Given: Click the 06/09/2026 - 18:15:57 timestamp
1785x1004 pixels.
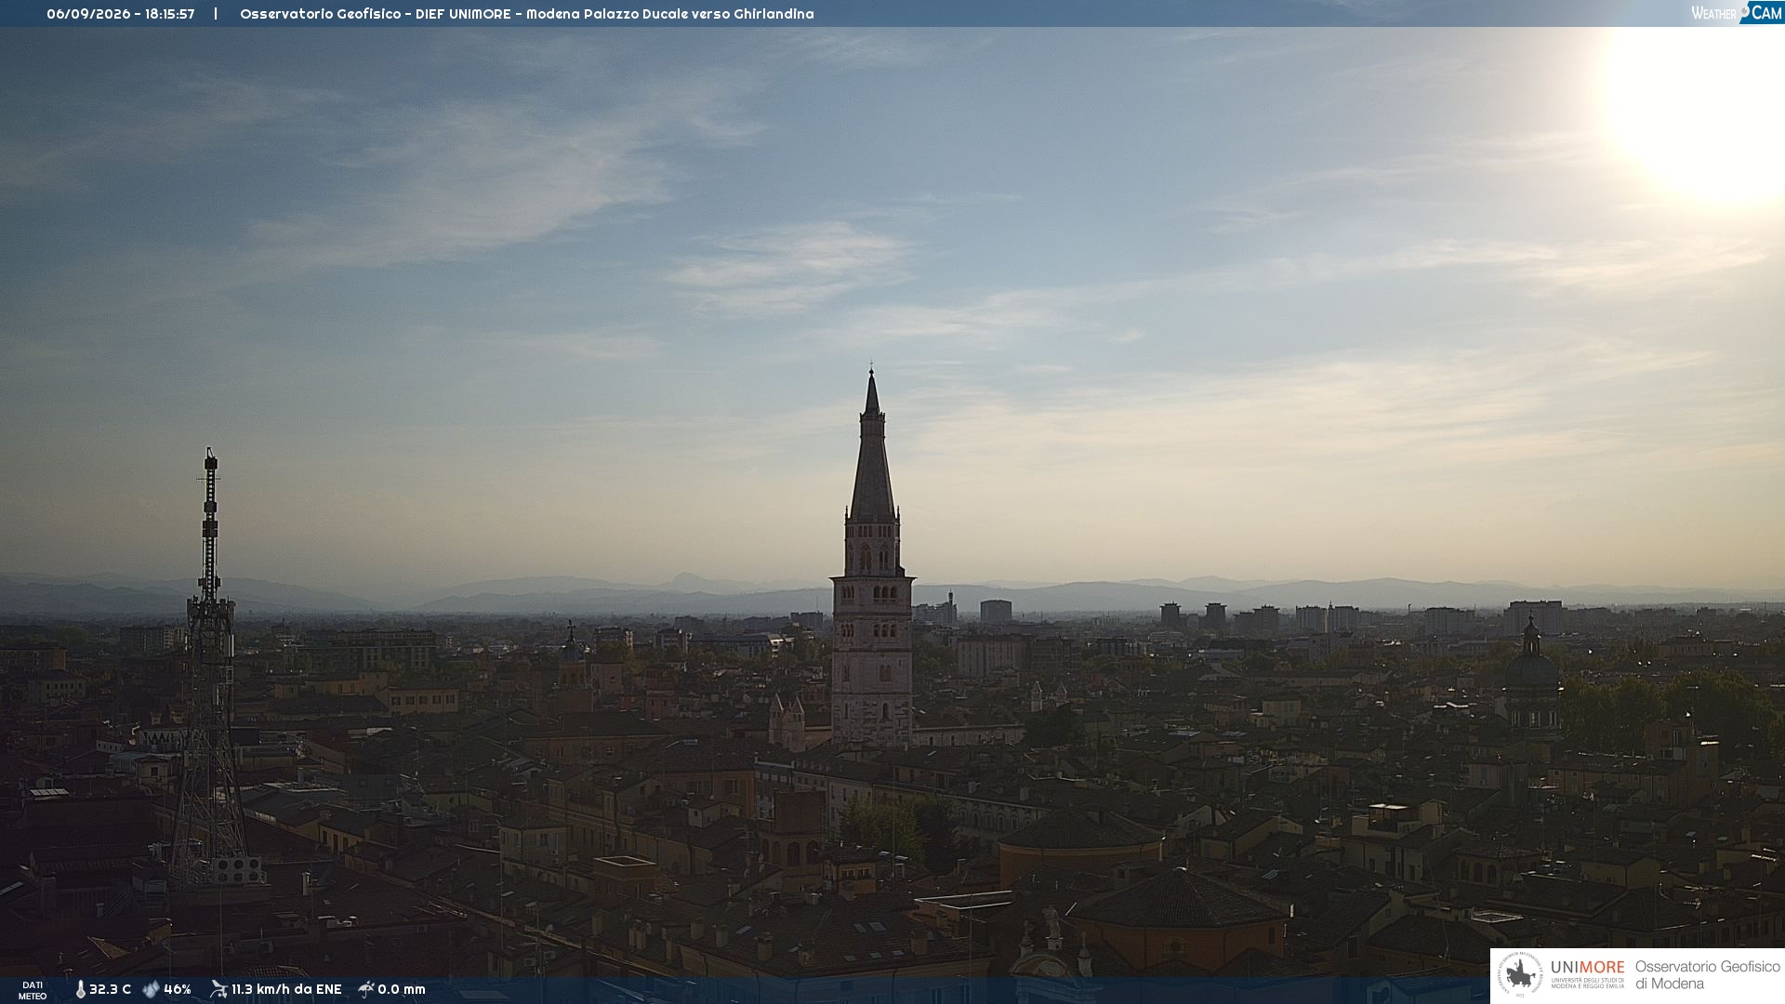Looking at the screenshot, I should pos(121,14).
